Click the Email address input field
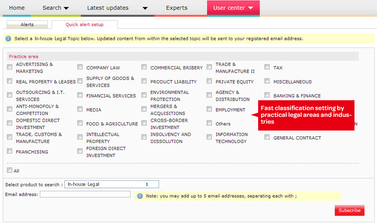Screen dimensions: 377x224 coord(85,194)
